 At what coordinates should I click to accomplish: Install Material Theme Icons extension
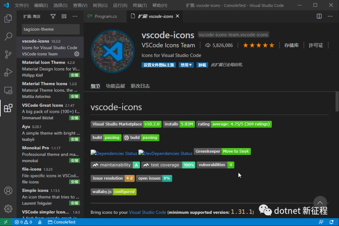(75, 96)
